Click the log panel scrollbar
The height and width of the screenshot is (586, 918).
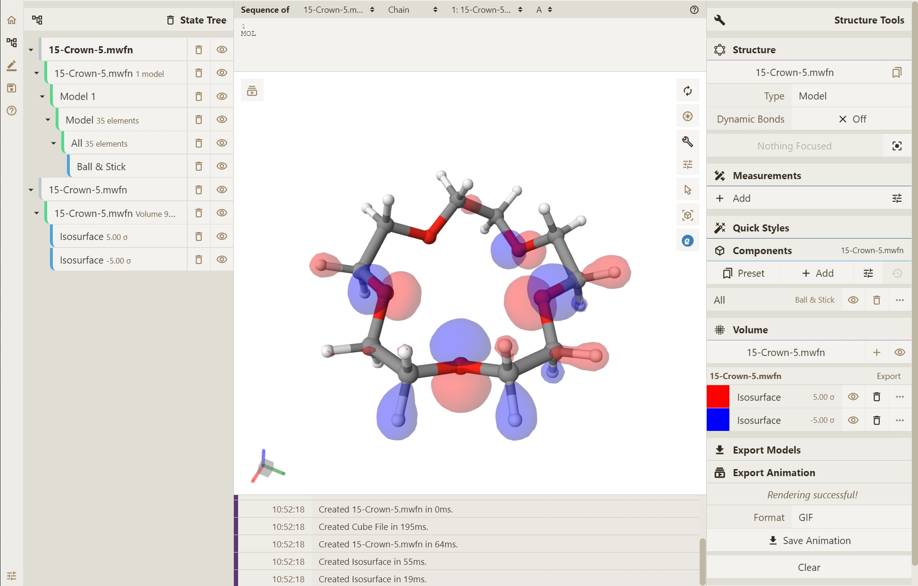(x=703, y=561)
